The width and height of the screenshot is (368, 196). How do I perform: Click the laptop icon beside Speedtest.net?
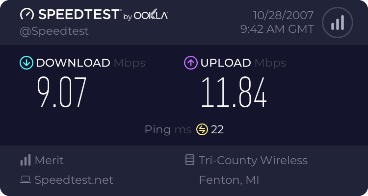click(x=25, y=180)
